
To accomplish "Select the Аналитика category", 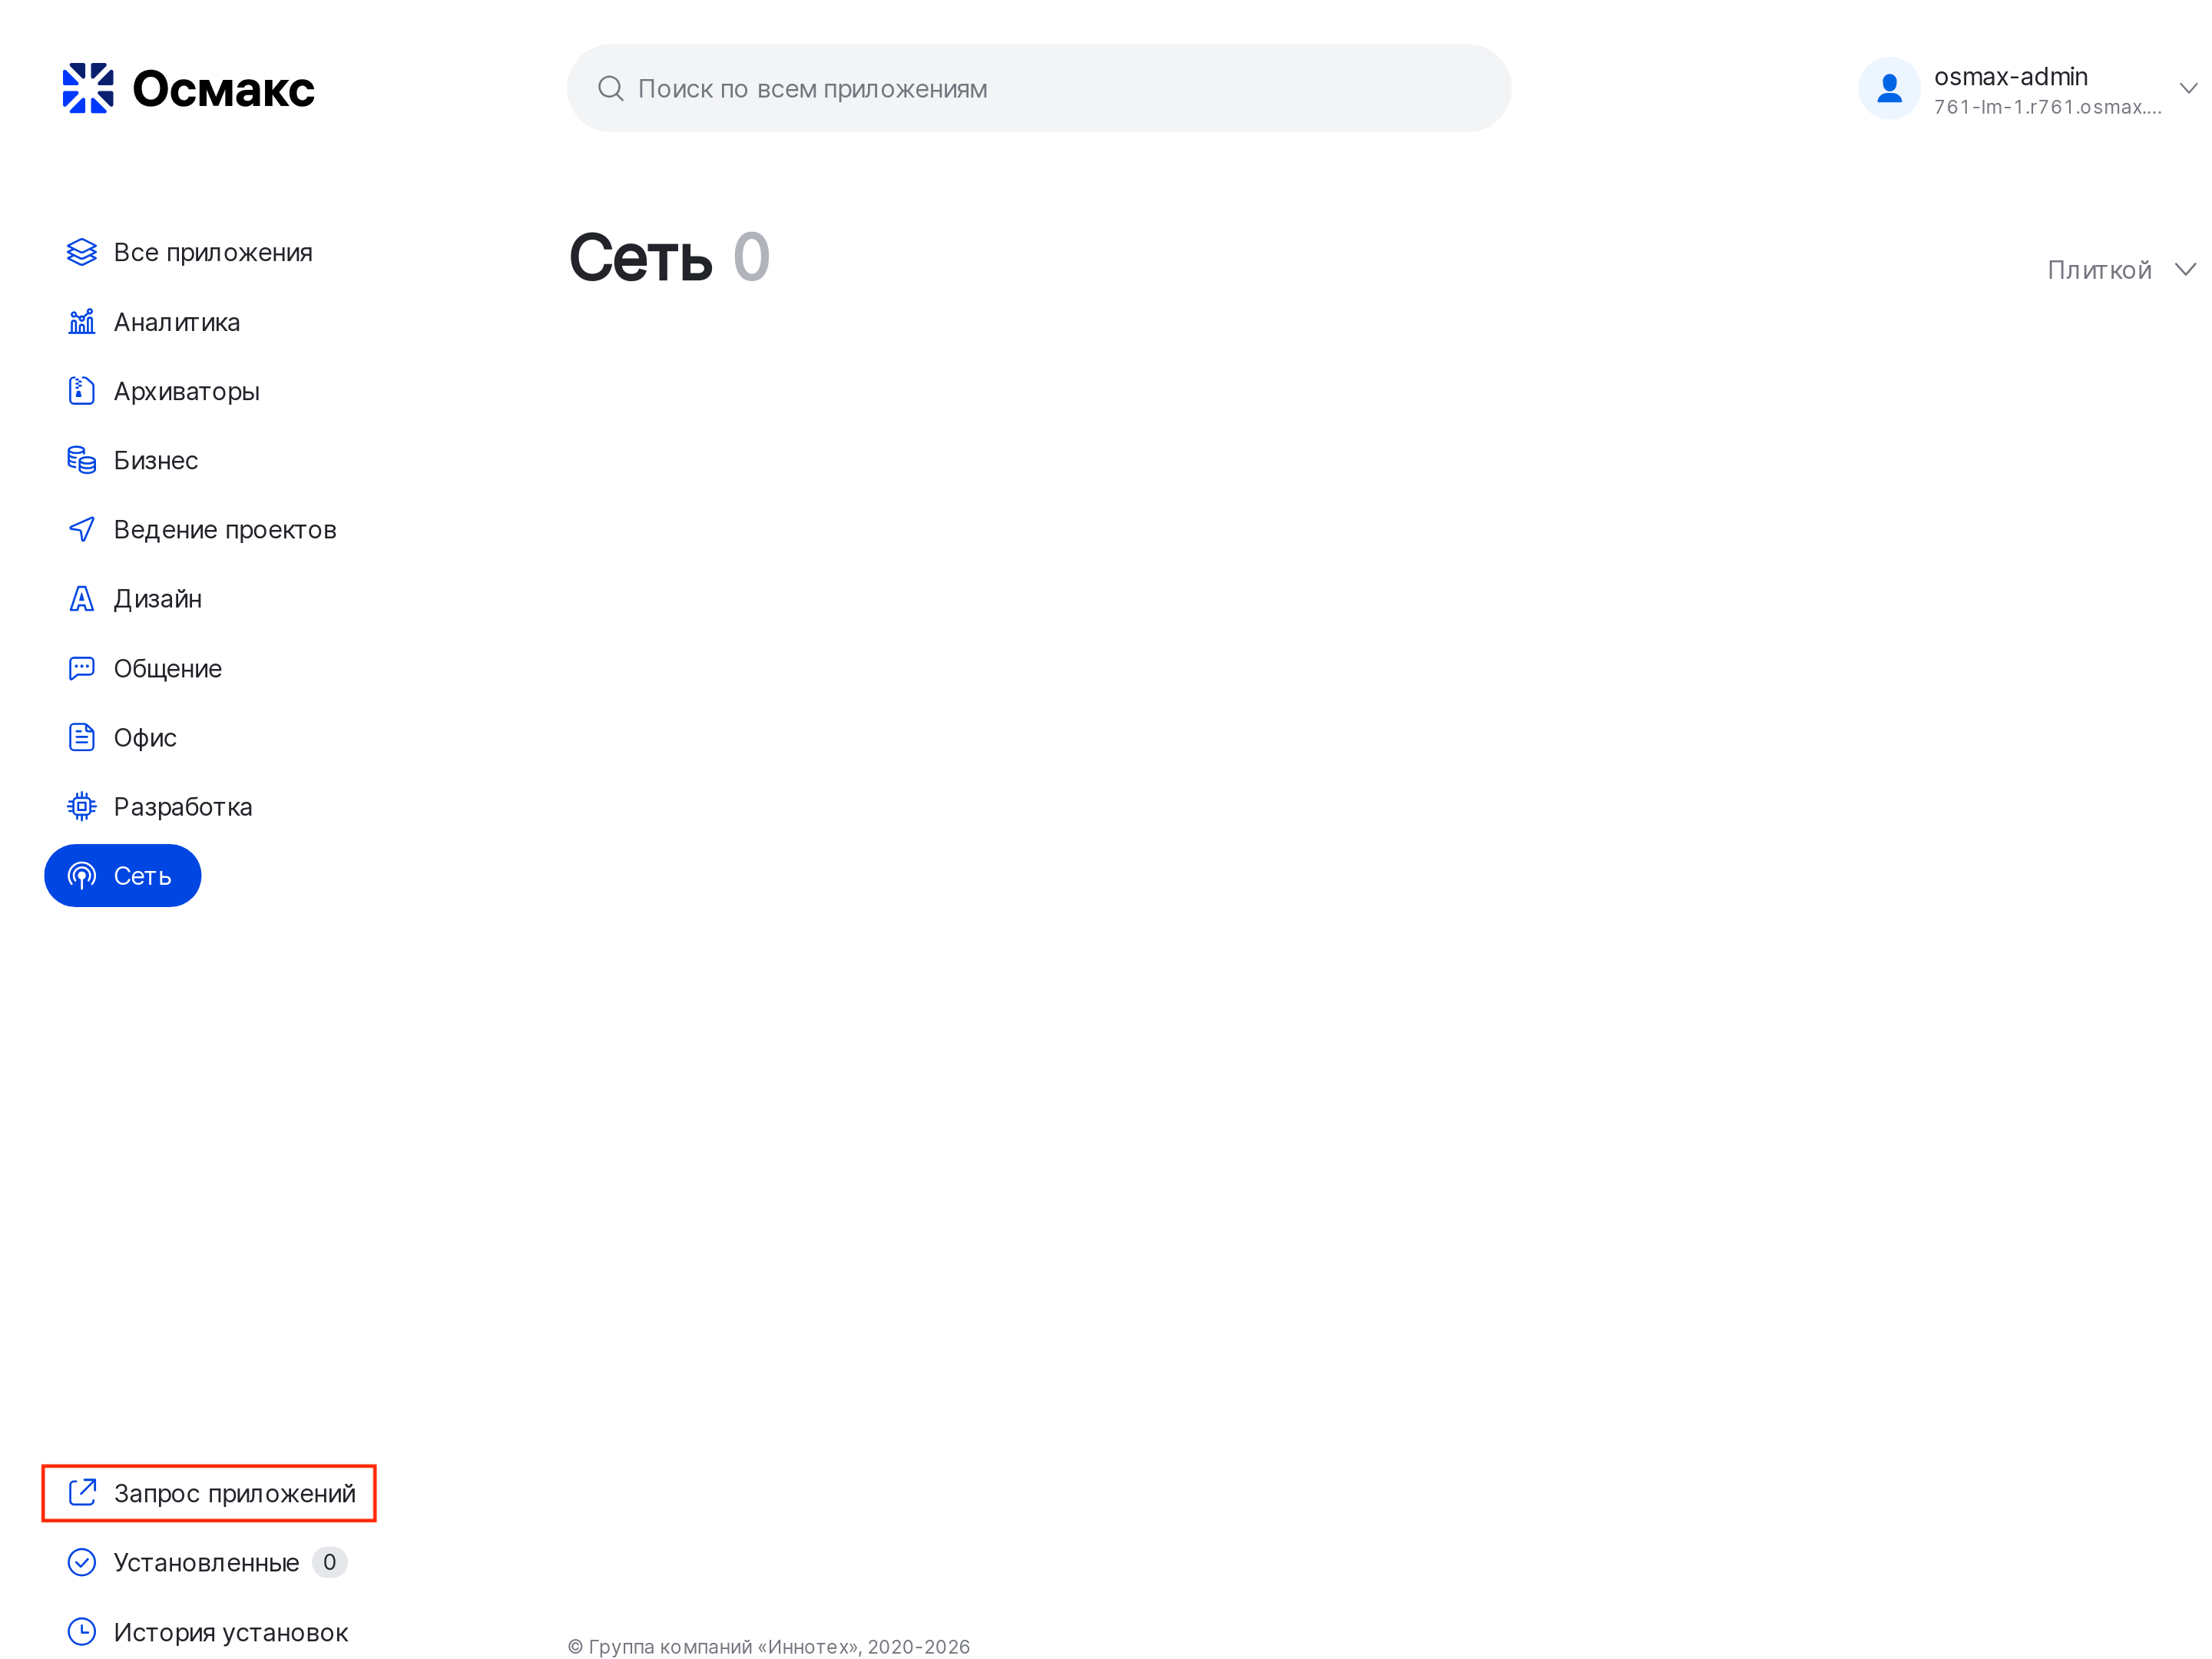I will pyautogui.click(x=154, y=322).
